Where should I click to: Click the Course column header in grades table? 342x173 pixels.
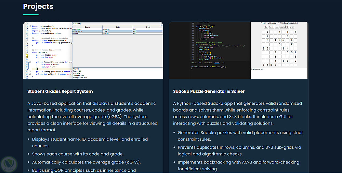click(87, 26)
